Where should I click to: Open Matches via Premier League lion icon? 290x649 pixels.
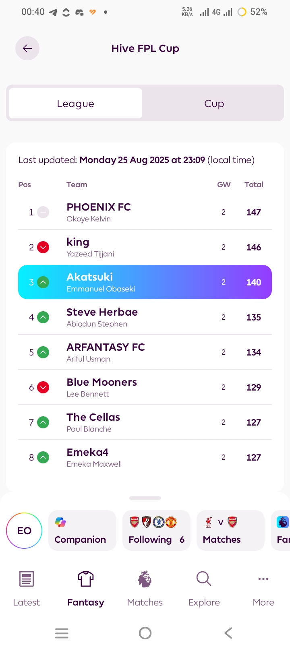145,579
